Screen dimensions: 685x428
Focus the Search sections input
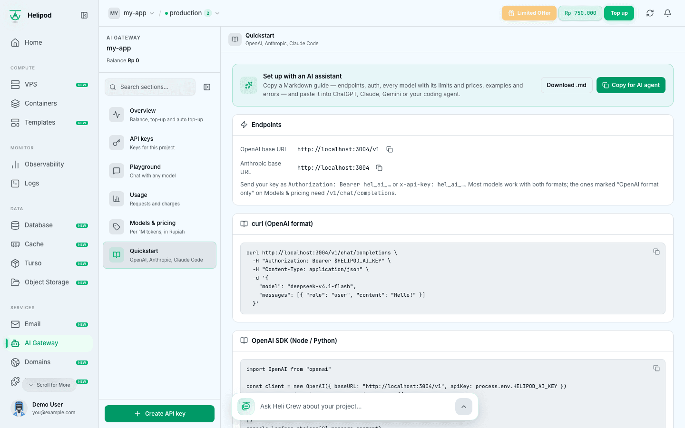150,87
